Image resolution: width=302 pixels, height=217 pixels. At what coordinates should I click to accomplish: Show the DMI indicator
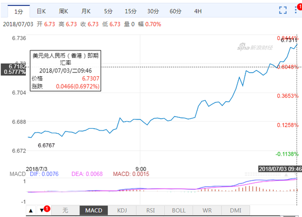(236, 210)
